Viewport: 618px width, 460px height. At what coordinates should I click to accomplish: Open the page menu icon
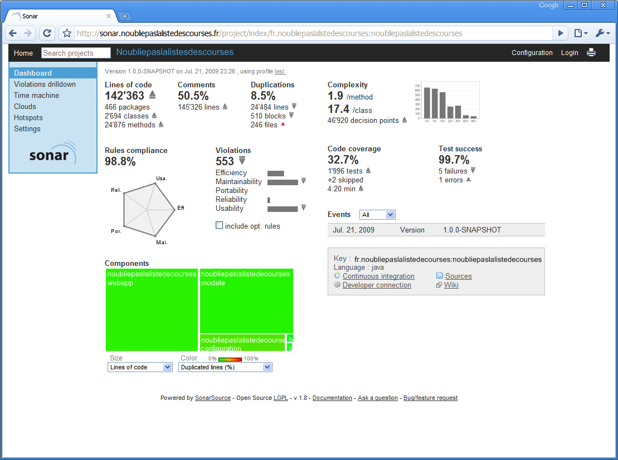point(581,33)
